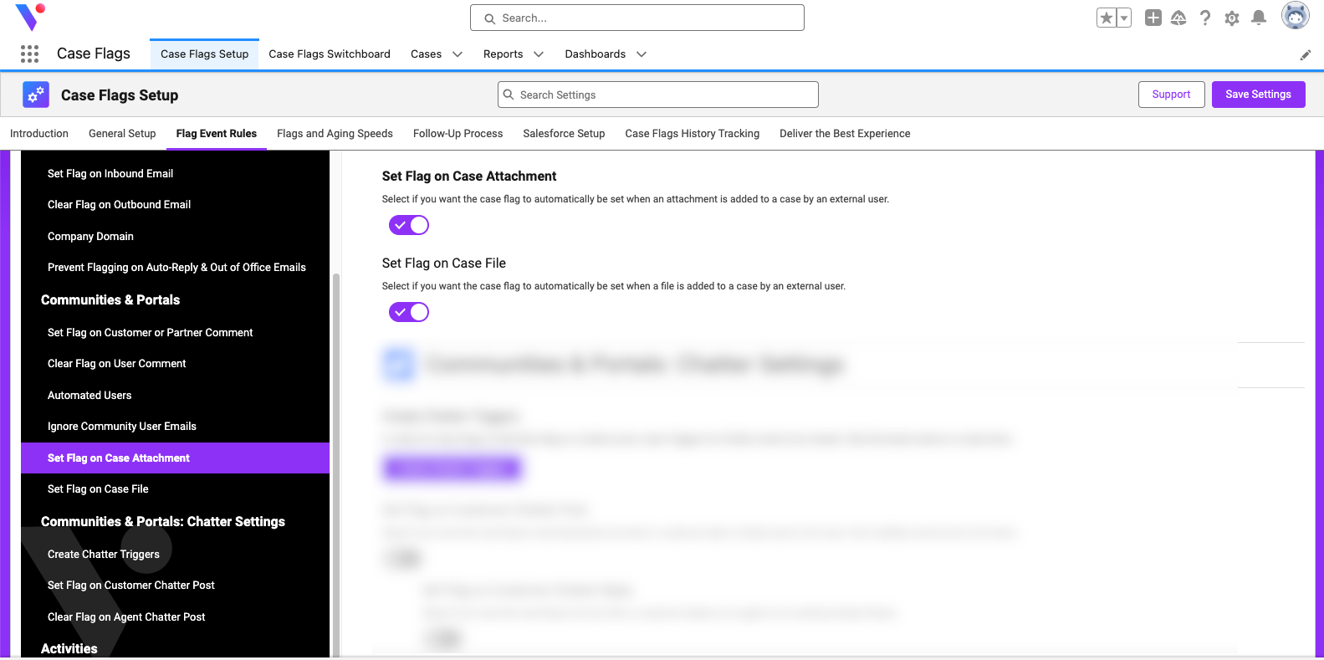Open the Setup gear icon
1324x660 pixels.
tap(1232, 18)
